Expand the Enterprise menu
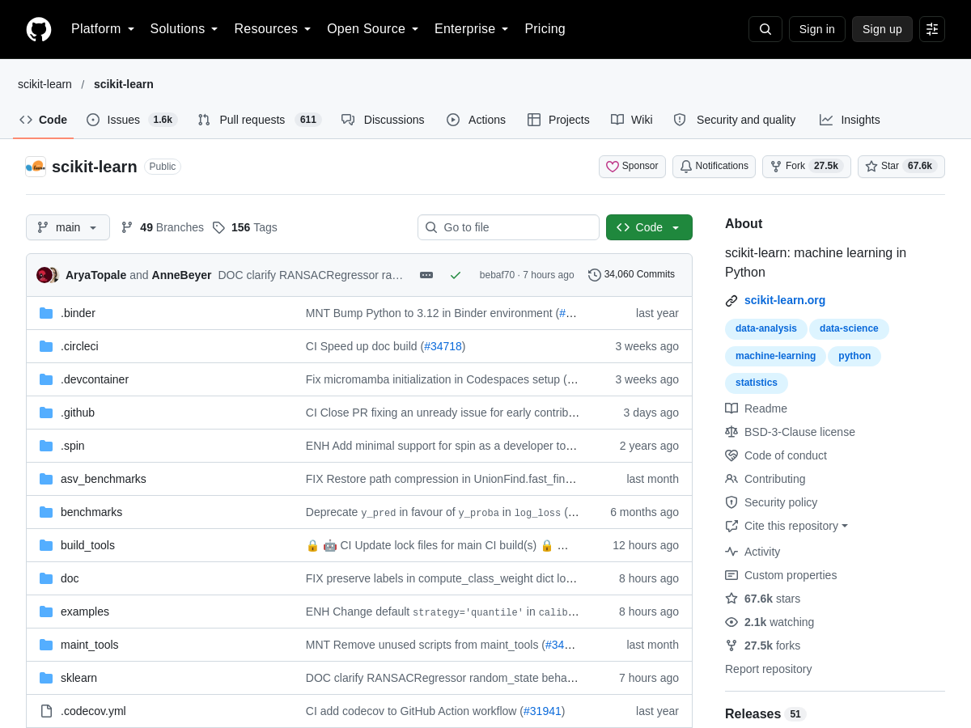Image resolution: width=971 pixels, height=728 pixels. (x=472, y=29)
